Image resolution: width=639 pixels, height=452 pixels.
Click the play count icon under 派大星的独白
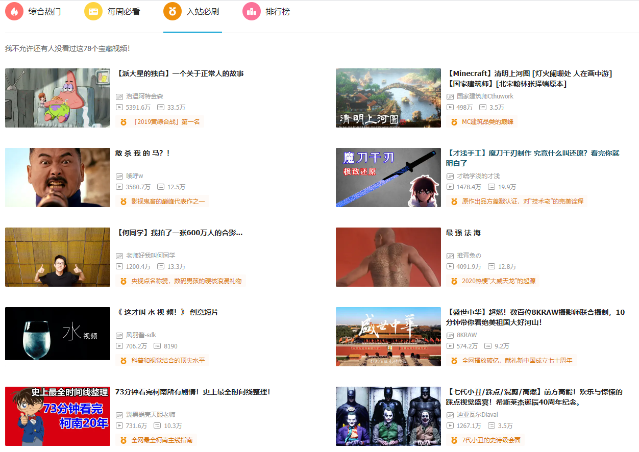coord(120,107)
